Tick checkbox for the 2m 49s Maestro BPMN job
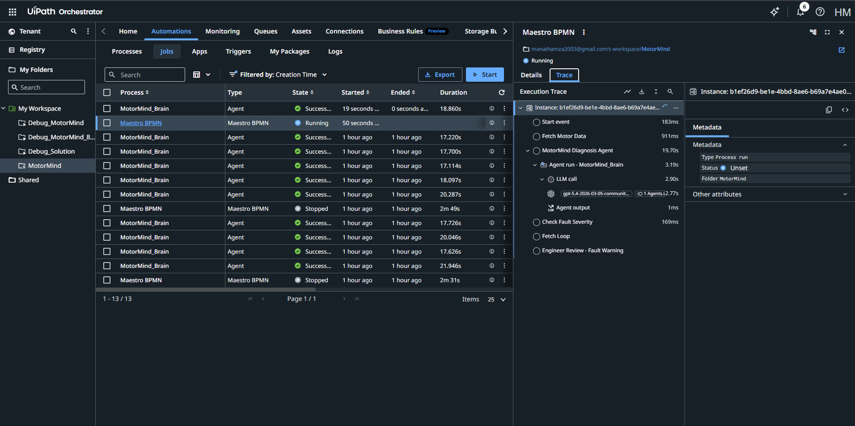The height and width of the screenshot is (426, 855). point(107,209)
